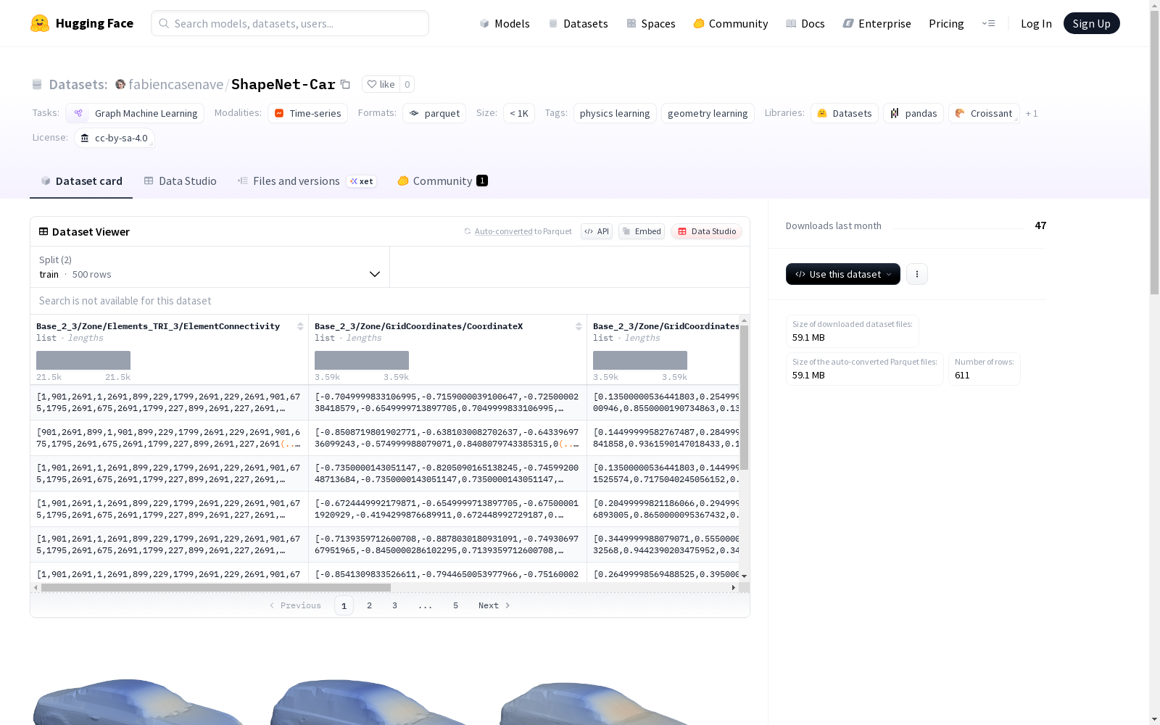Open the Community tab with 1 discussion

click(x=442, y=181)
